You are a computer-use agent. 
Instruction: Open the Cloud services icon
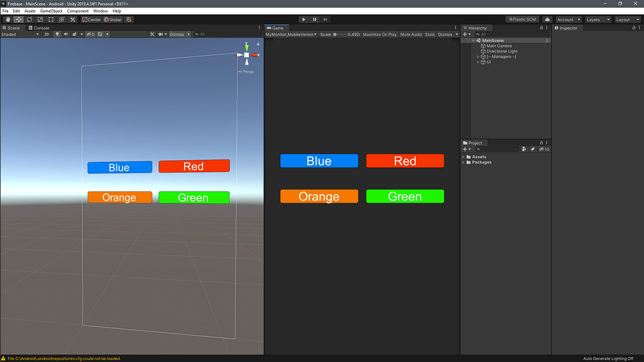click(x=547, y=19)
